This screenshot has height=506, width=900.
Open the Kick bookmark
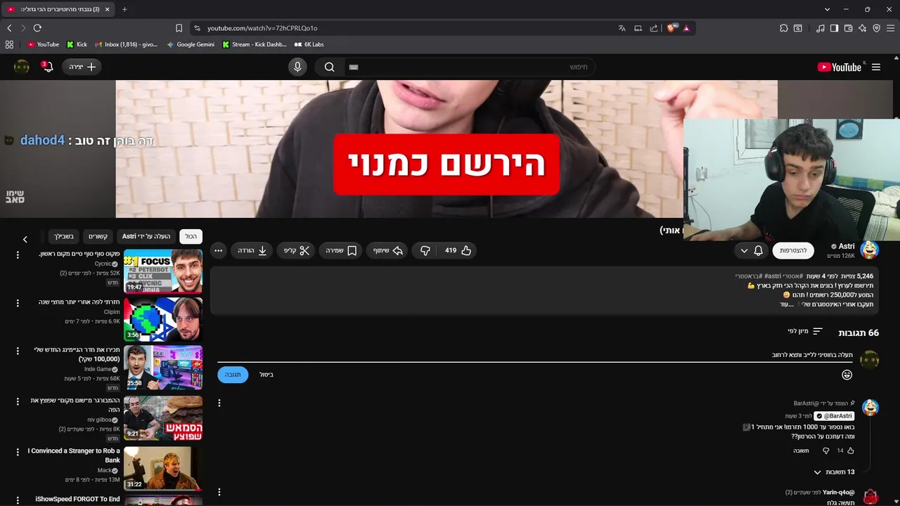tap(77, 44)
